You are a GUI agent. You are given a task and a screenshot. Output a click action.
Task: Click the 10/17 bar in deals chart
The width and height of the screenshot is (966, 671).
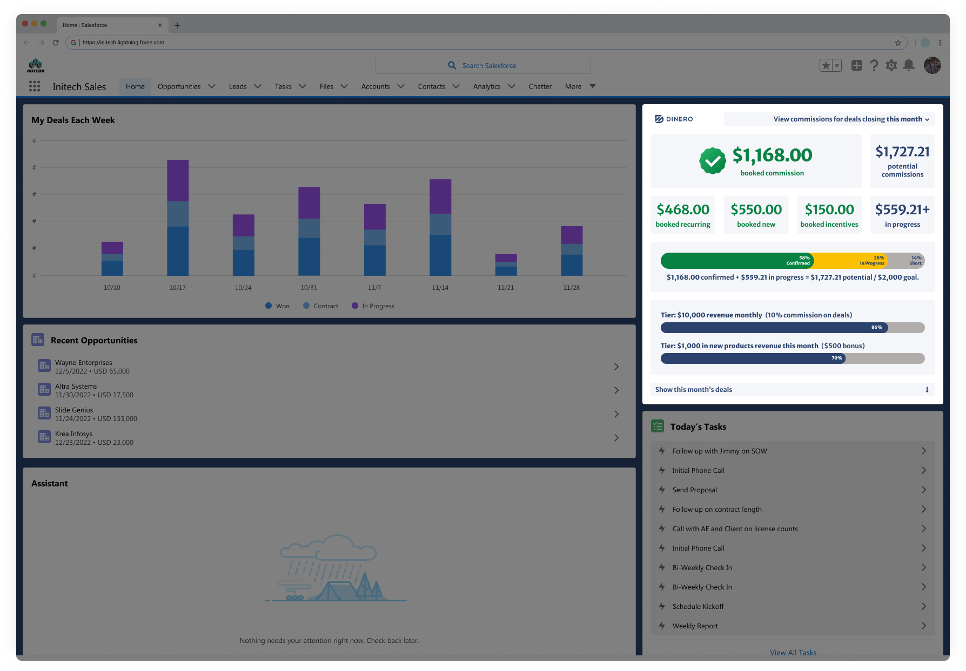coord(178,218)
